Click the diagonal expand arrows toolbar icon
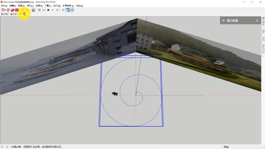The width and height of the screenshot is (265, 149). 63,10
